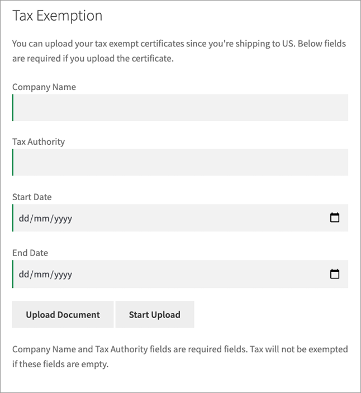Image resolution: width=361 pixels, height=393 pixels.
Task: Click the required fields note at bottom
Action: 180,357
